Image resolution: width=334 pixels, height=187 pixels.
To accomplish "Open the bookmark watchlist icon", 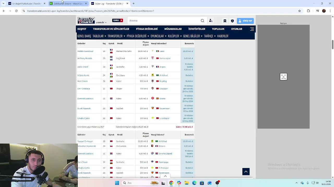I will (225, 21).
